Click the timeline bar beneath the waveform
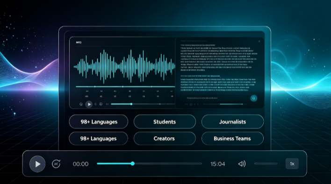Viewport: 331px width, 184px height. tap(125, 86)
